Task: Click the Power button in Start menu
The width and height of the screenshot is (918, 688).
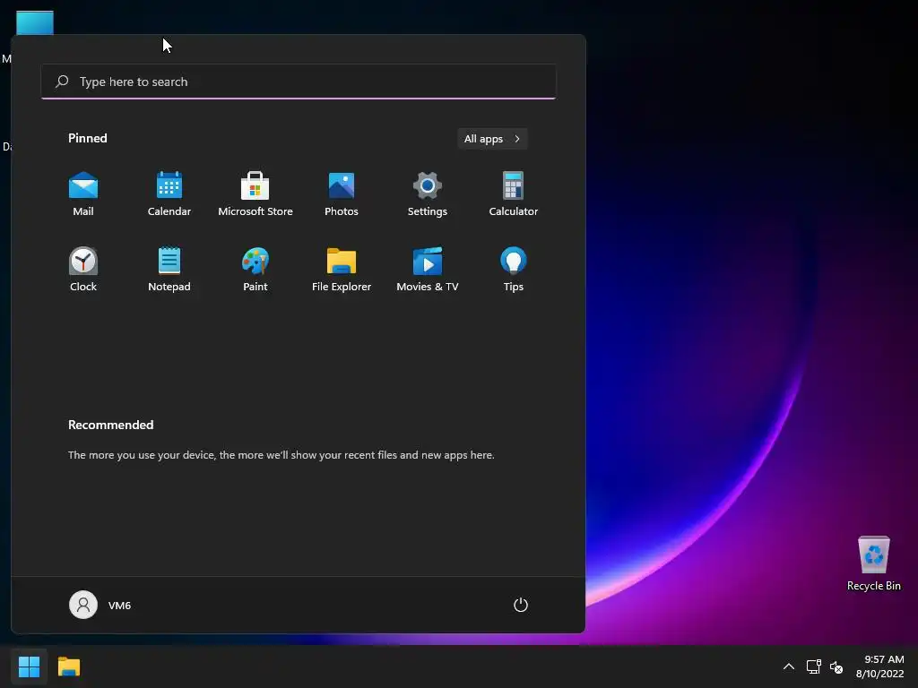Action: click(x=521, y=605)
